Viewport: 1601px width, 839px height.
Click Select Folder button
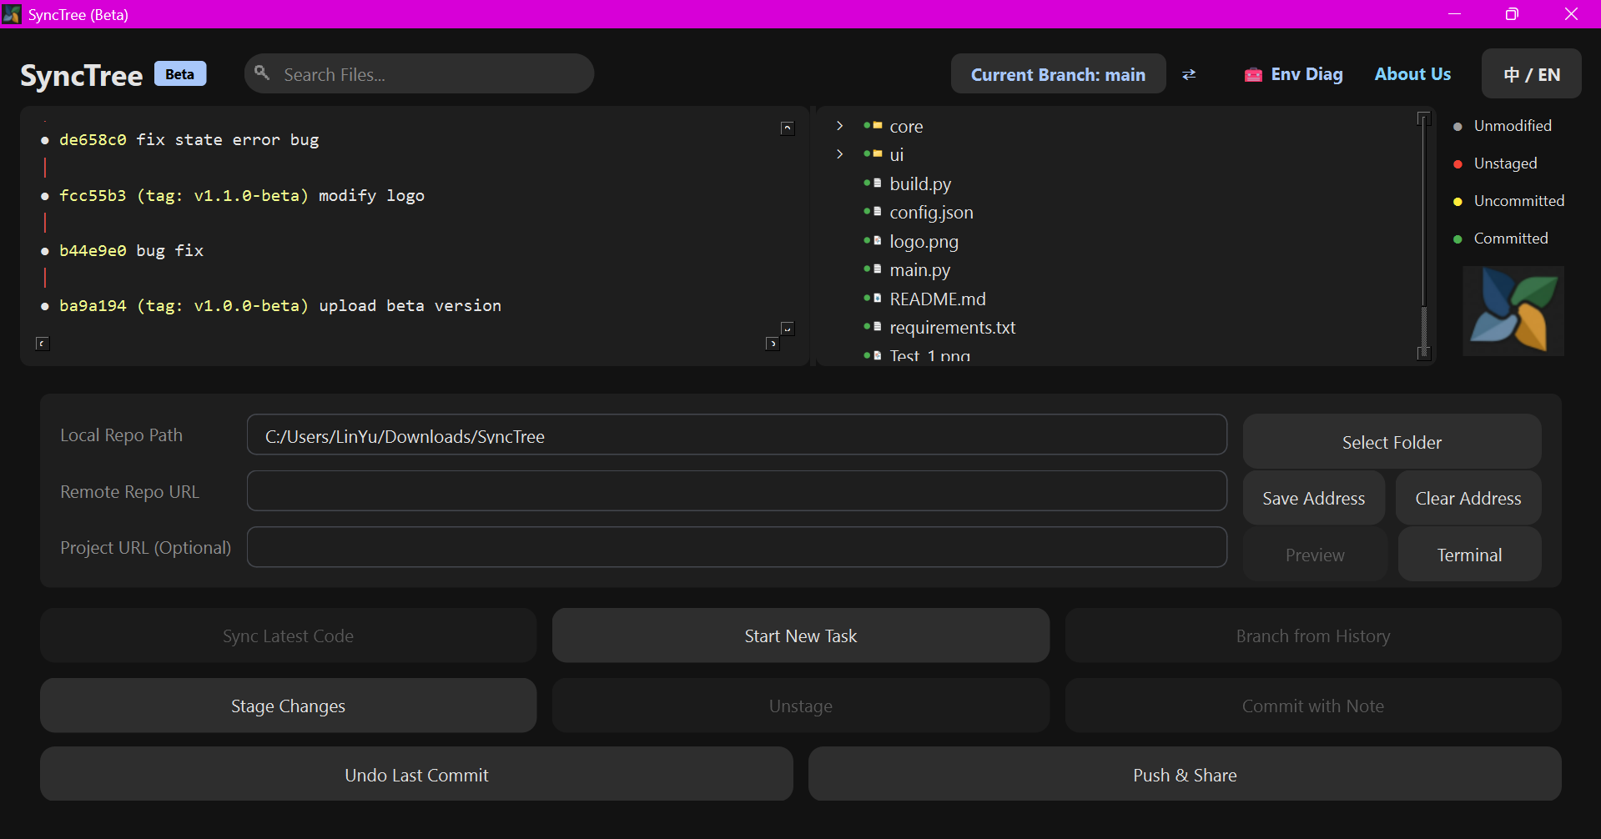click(x=1392, y=442)
